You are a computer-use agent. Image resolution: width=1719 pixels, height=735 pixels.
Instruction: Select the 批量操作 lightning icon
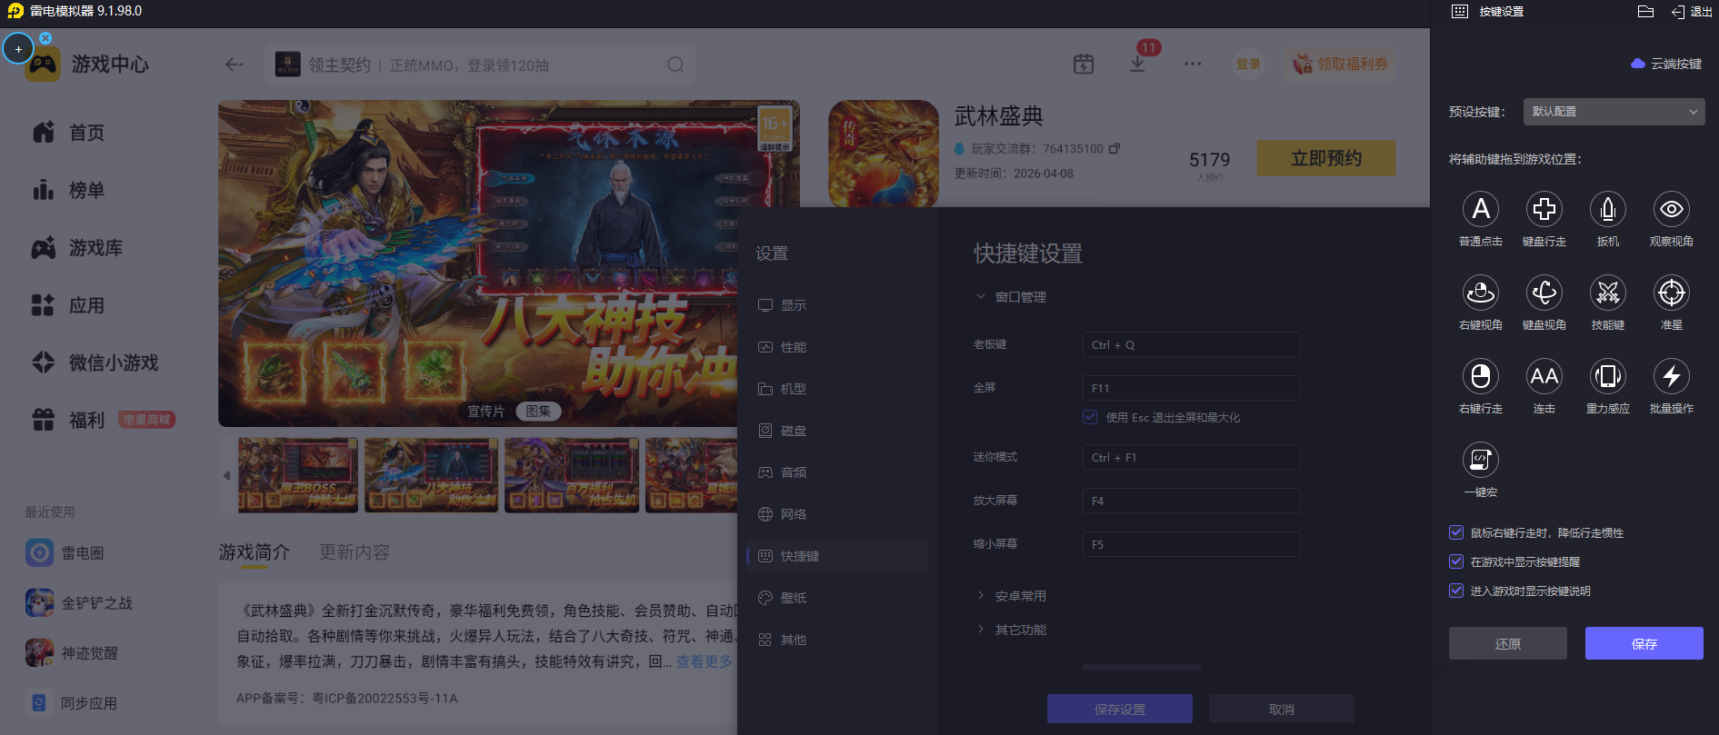(x=1672, y=376)
